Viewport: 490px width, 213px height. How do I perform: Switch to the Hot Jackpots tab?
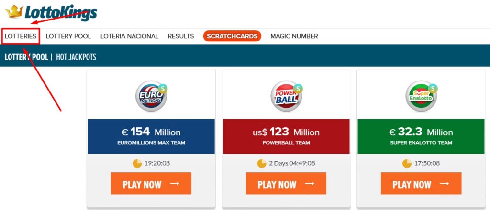coord(76,57)
